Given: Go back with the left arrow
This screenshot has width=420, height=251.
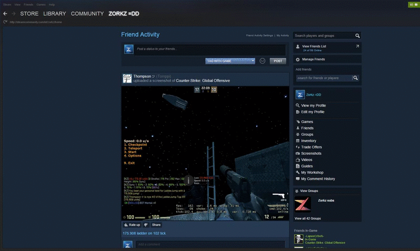Looking at the screenshot, I should (5, 14).
